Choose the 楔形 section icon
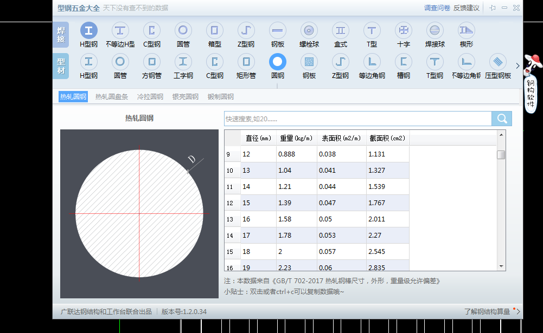This screenshot has width=543, height=333. (x=466, y=31)
